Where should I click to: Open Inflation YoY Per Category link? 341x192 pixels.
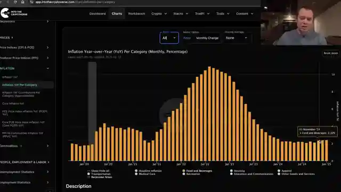20,85
